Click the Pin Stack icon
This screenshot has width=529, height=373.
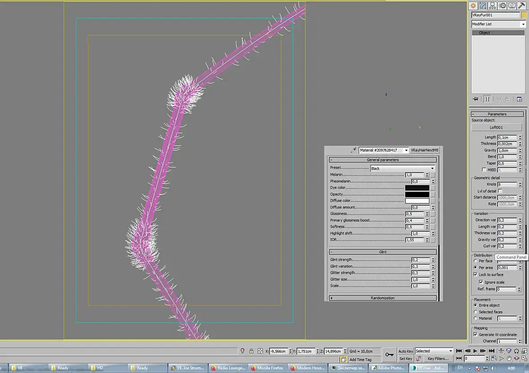pos(476,99)
